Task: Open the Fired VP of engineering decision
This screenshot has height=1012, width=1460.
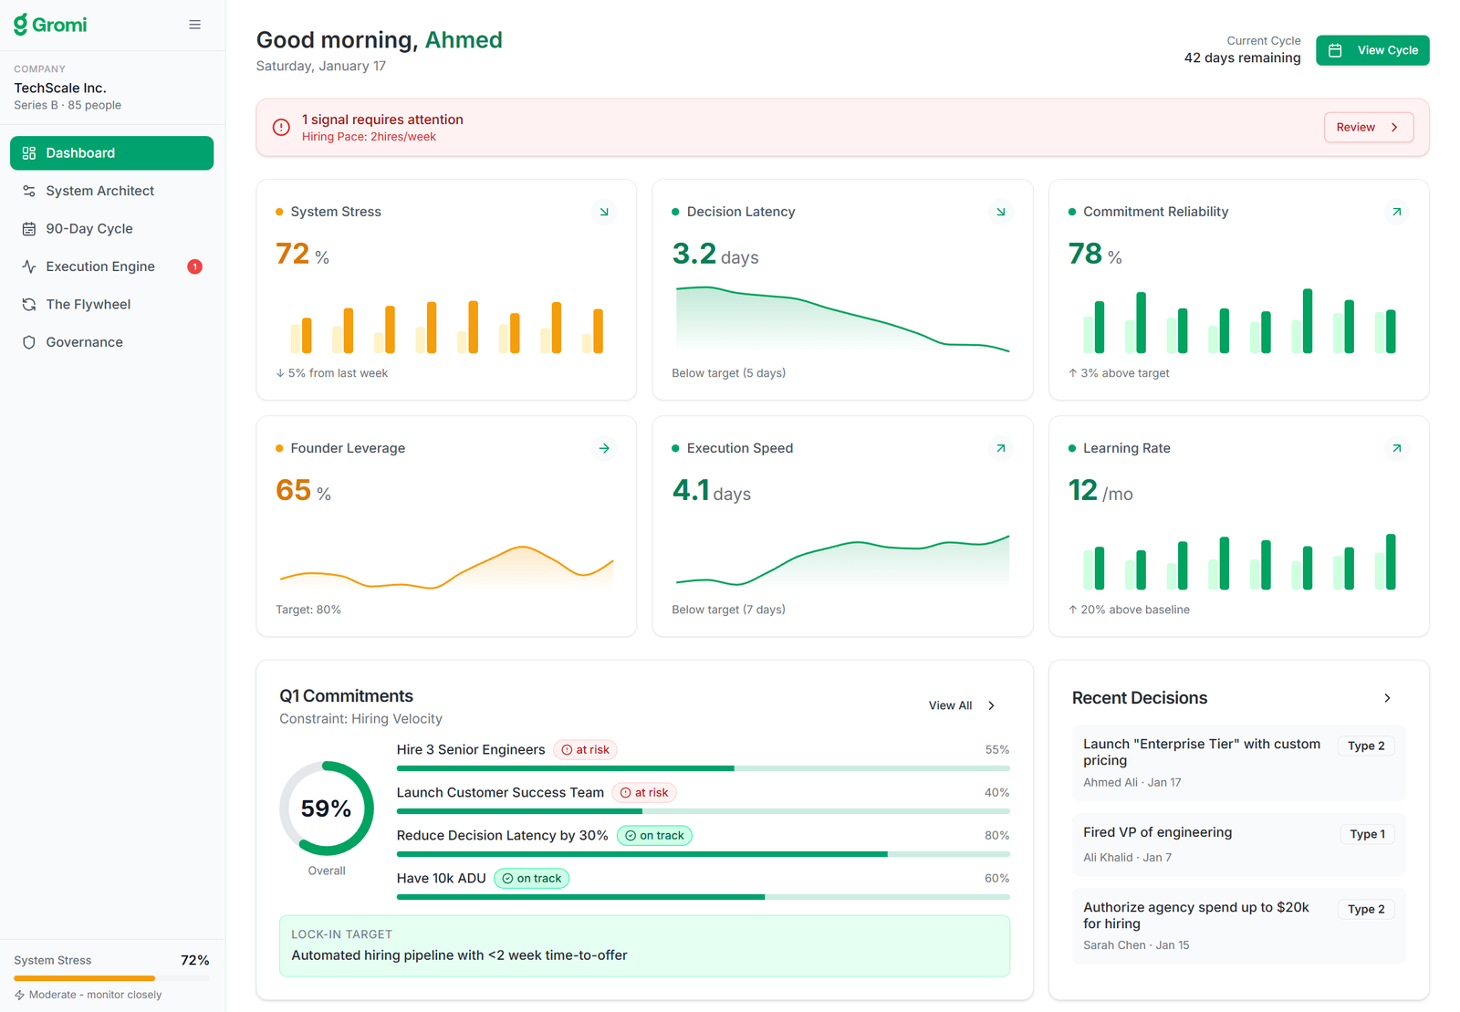Action: [1237, 844]
